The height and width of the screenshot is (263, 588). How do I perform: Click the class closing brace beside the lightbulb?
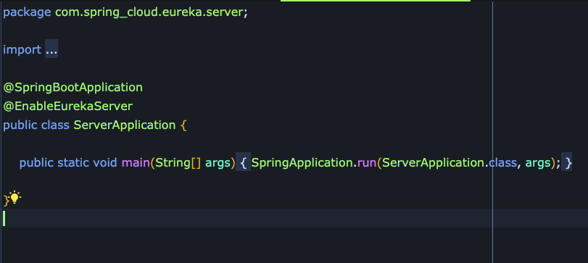(x=6, y=200)
